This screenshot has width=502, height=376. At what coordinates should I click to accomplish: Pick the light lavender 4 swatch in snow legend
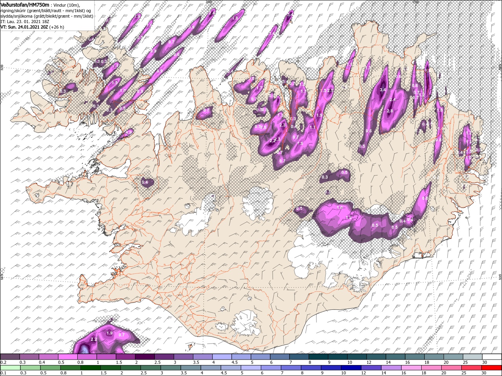pos(222,357)
